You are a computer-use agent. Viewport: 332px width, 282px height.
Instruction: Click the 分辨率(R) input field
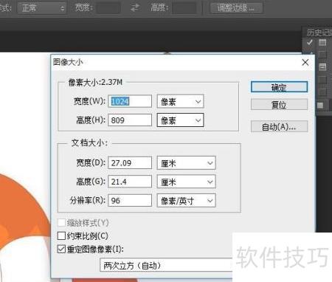130,200
